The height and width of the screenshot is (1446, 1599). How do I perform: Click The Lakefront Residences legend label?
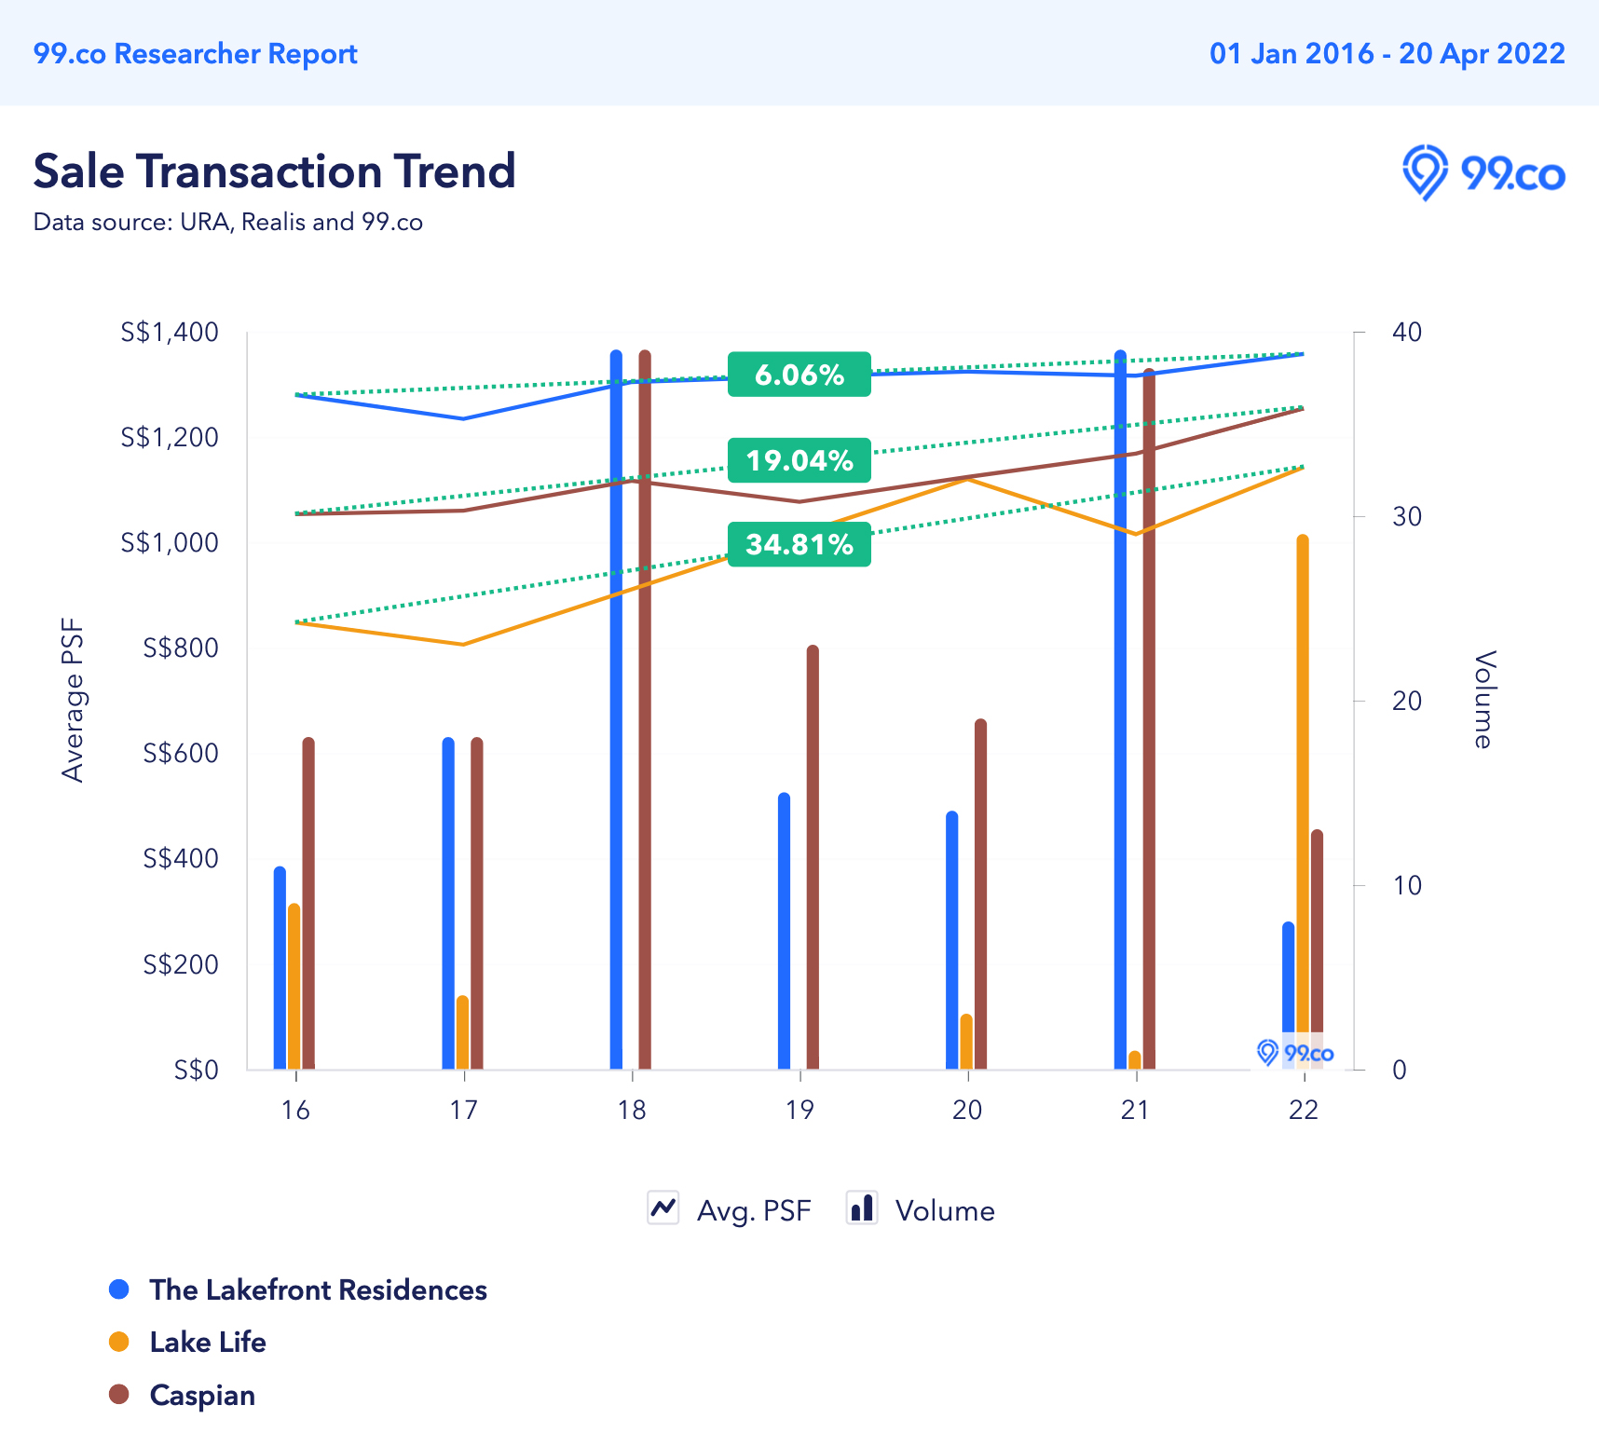point(319,1289)
